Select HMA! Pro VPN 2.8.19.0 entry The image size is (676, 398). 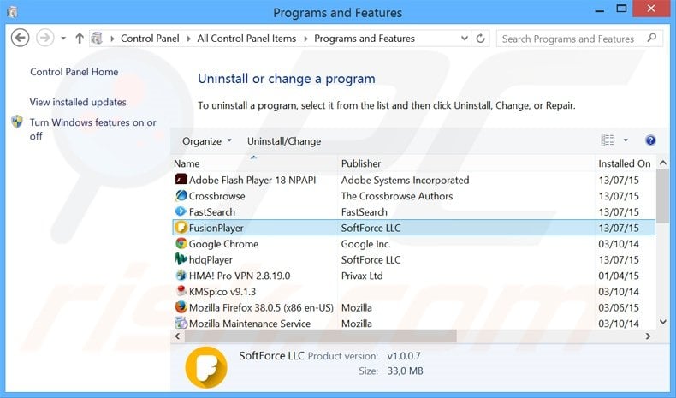tap(240, 276)
